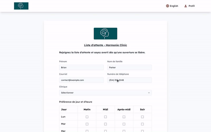
Task: Click the clinic logo in the header
Action: pos(21,6)
